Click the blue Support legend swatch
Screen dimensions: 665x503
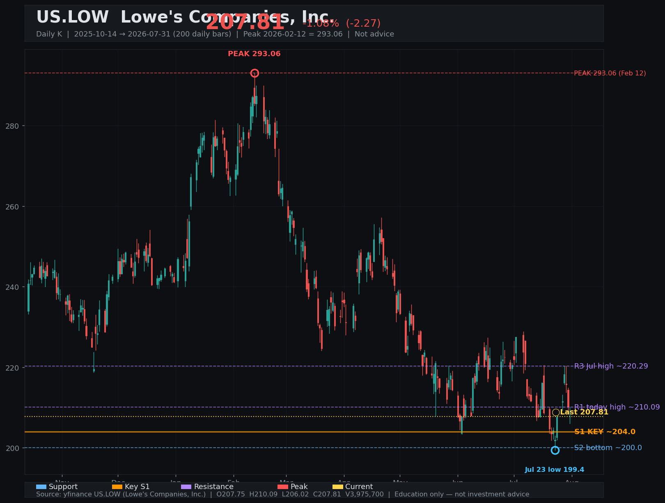41,487
